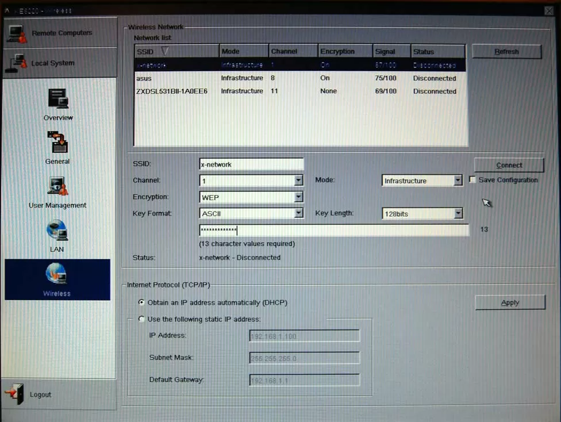The width and height of the screenshot is (561, 422).
Task: Expand the Mode dropdown showing Infrastructure
Action: tap(458, 181)
